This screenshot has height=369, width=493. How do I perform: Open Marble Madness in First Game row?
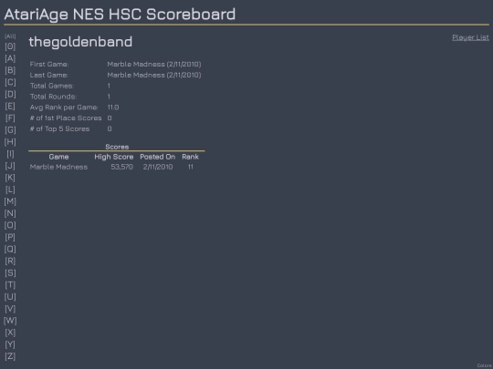(x=136, y=65)
